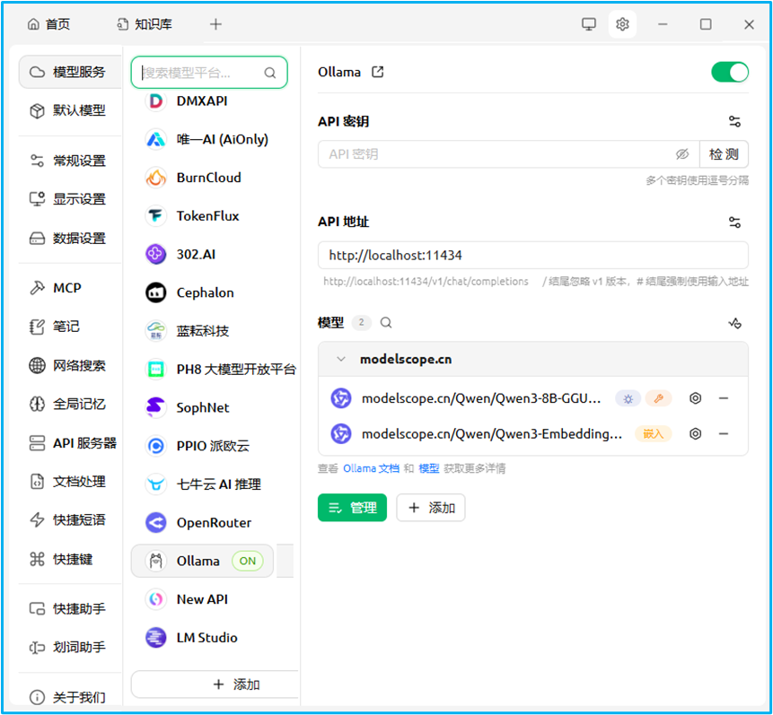Open 快捷助手 quick assistant settings
The width and height of the screenshot is (773, 715).
[x=70, y=608]
